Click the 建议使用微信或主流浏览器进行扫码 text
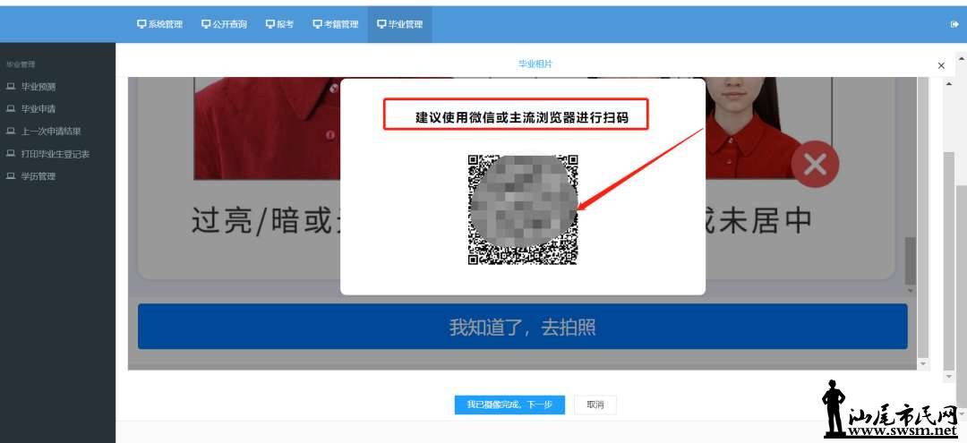967x443 pixels. click(x=522, y=117)
